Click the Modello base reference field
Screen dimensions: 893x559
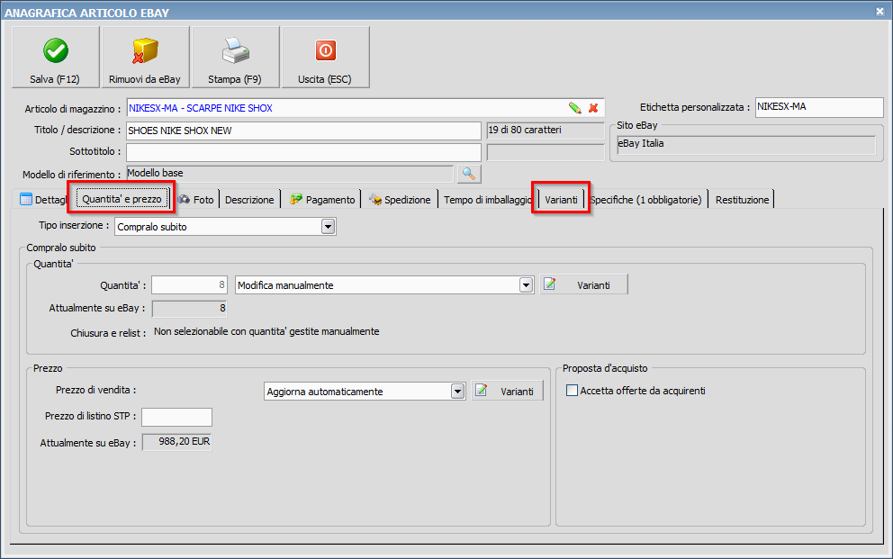289,174
